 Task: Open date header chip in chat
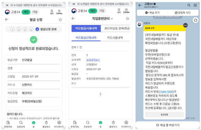coord(168,17)
